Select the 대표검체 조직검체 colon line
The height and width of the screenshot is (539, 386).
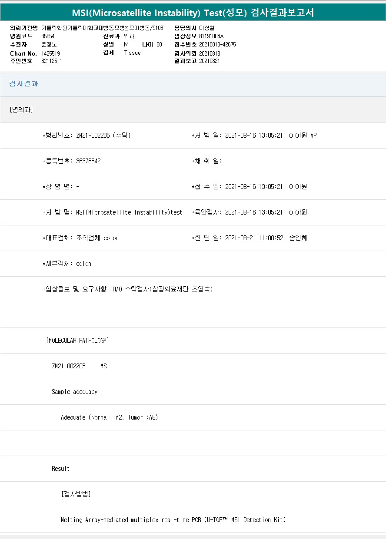coord(80,238)
